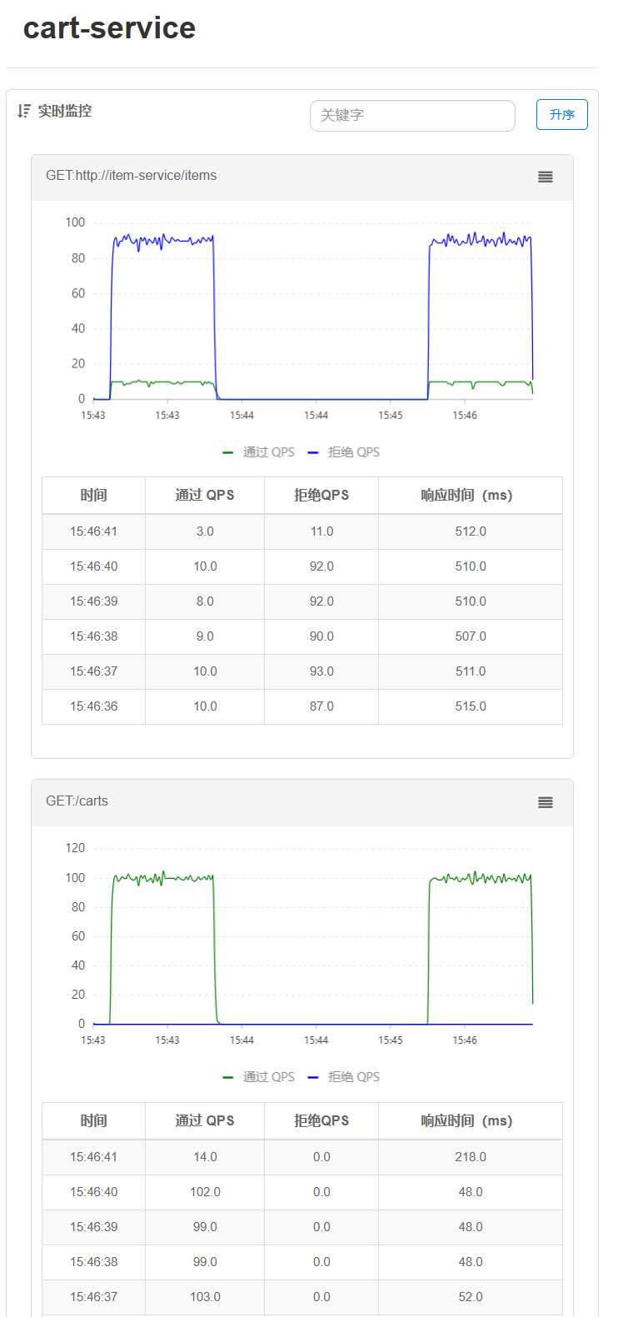623x1317 pixels.
Task: Click the 响应时间 (ms) header in the item-service table
Action: (x=470, y=496)
